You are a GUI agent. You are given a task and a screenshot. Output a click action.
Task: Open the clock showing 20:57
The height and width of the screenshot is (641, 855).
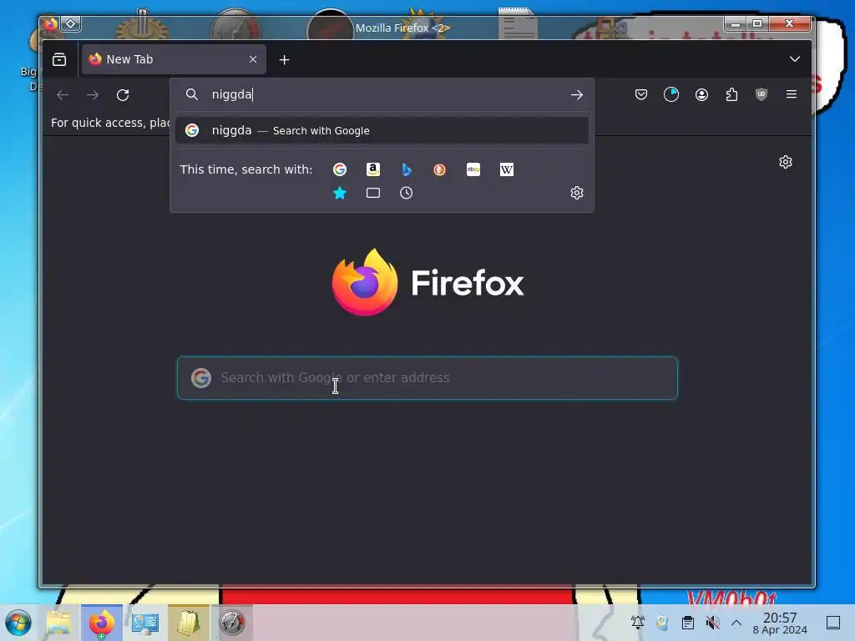tap(780, 623)
